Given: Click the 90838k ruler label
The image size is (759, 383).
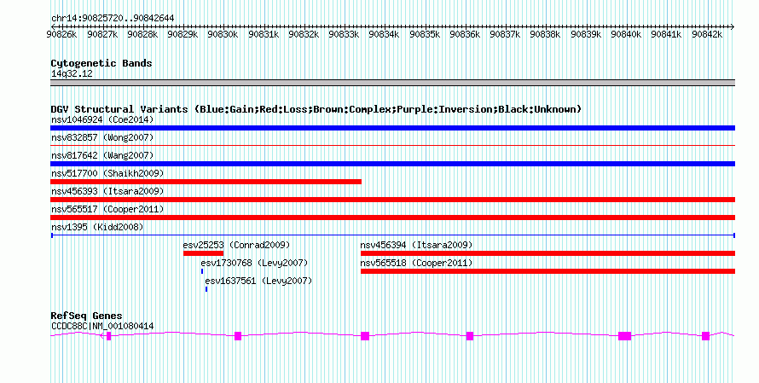Looking at the screenshot, I should pos(545,34).
